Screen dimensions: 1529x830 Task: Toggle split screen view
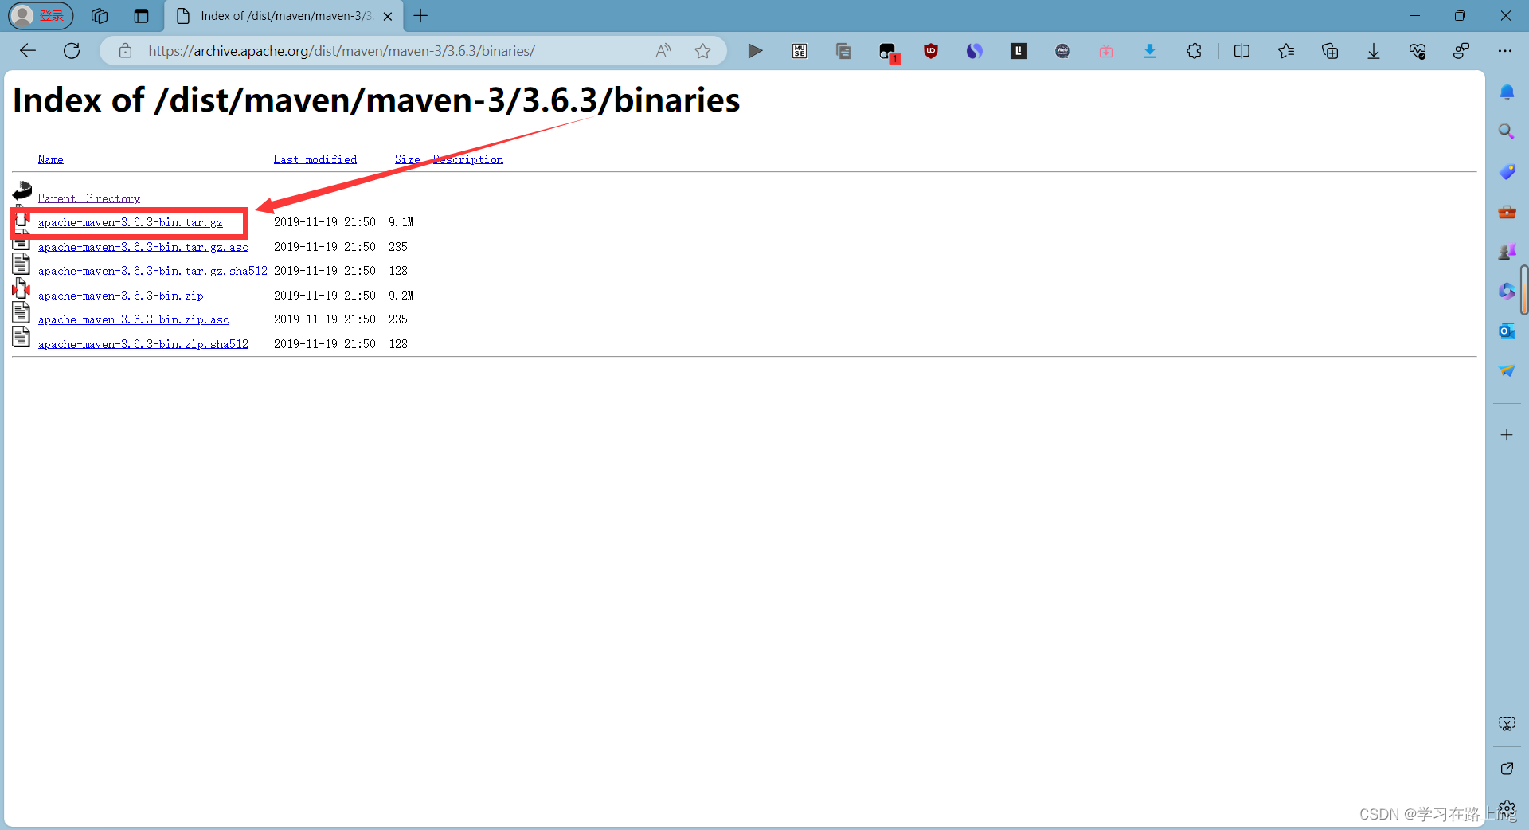(1242, 51)
